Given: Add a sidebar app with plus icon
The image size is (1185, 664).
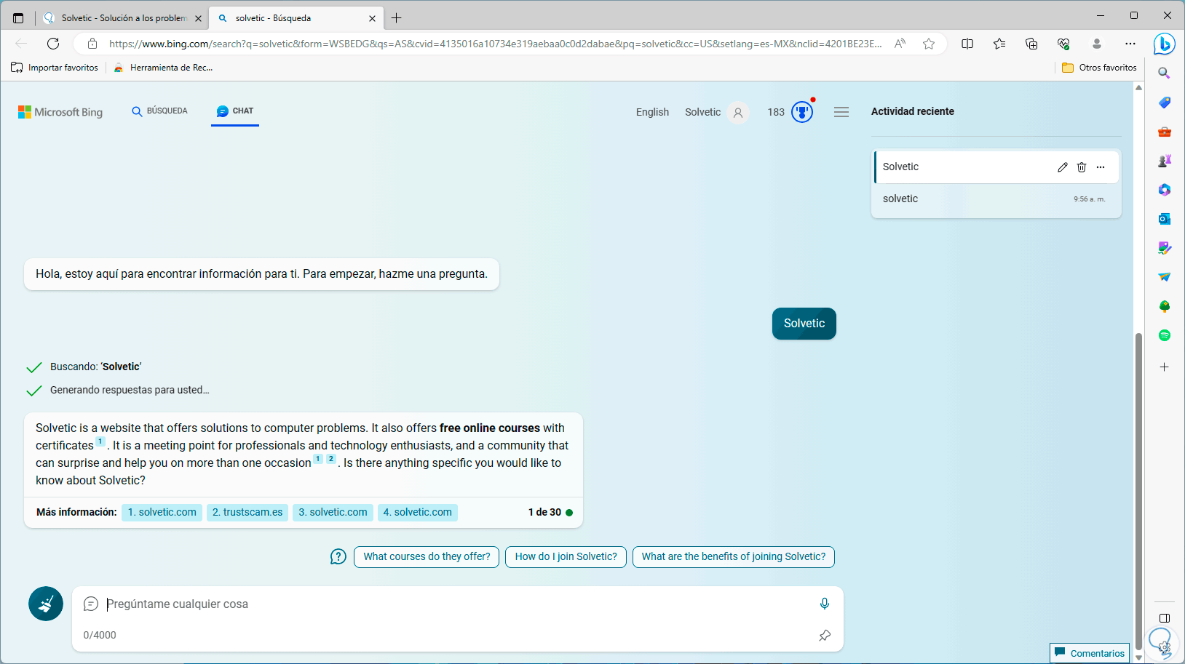Looking at the screenshot, I should (1165, 367).
